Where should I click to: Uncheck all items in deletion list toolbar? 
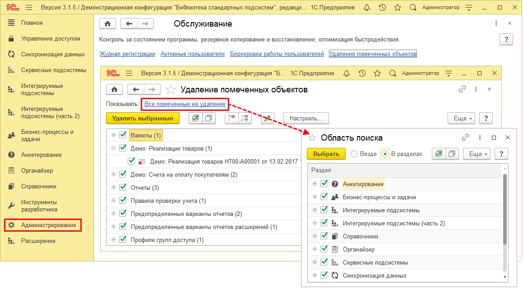(x=209, y=118)
